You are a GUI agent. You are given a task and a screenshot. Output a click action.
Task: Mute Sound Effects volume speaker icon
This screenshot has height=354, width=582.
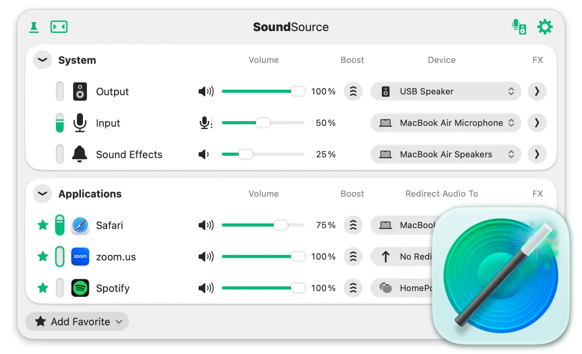tap(204, 155)
